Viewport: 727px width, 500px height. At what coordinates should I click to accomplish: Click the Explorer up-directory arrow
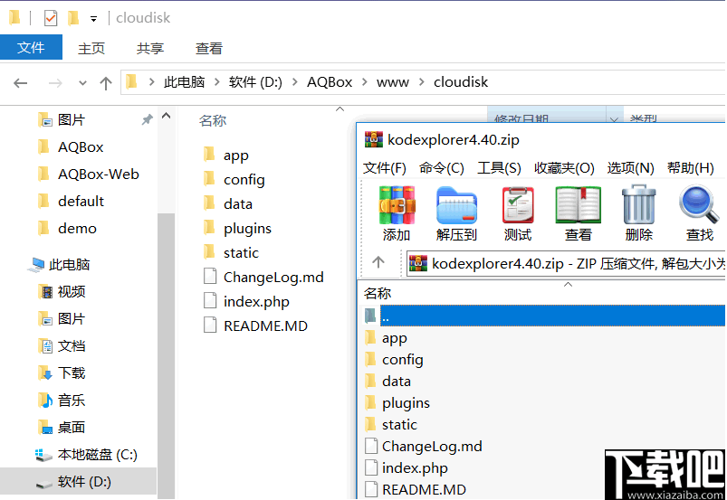(x=106, y=83)
